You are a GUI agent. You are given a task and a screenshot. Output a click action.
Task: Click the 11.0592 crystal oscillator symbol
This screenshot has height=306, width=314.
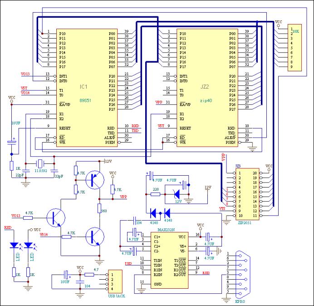[x=40, y=164]
